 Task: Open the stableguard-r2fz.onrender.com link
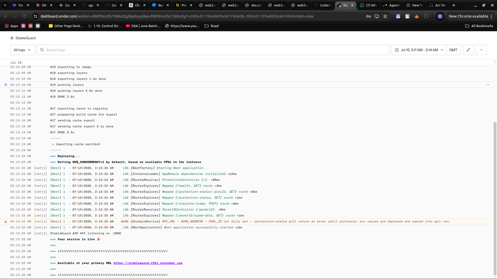pos(148,263)
